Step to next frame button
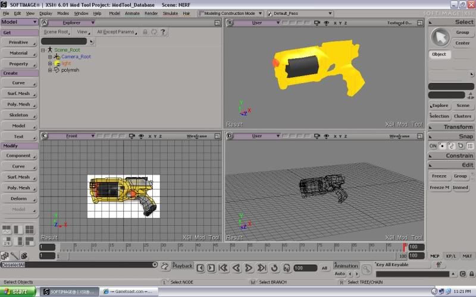The image size is (476, 297). (211, 268)
